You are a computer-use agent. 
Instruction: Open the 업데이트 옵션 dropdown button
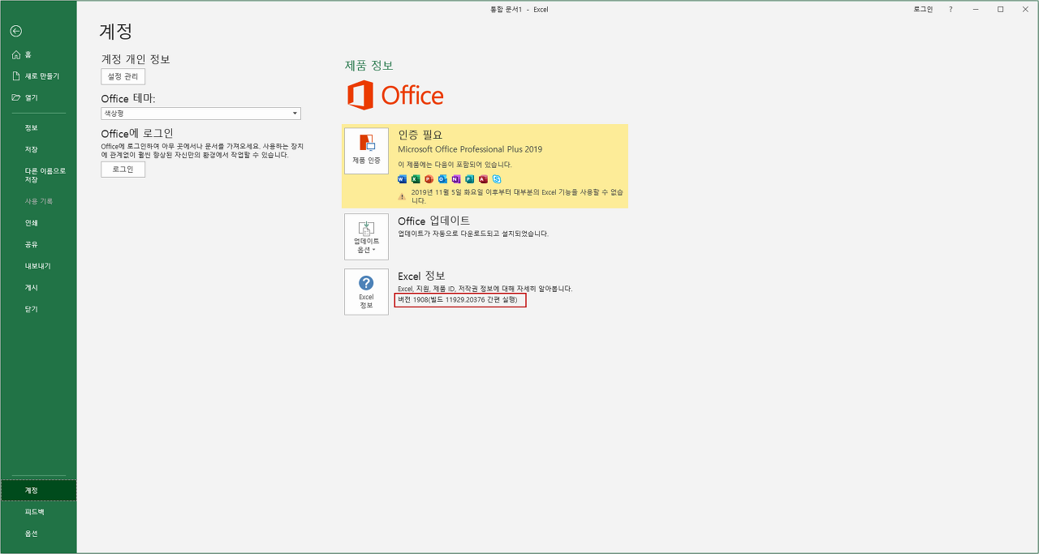366,237
